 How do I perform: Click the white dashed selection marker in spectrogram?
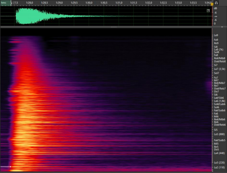click(x=5, y=167)
